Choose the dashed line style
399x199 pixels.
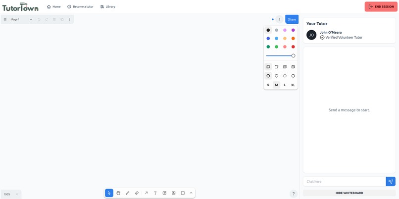[277, 76]
